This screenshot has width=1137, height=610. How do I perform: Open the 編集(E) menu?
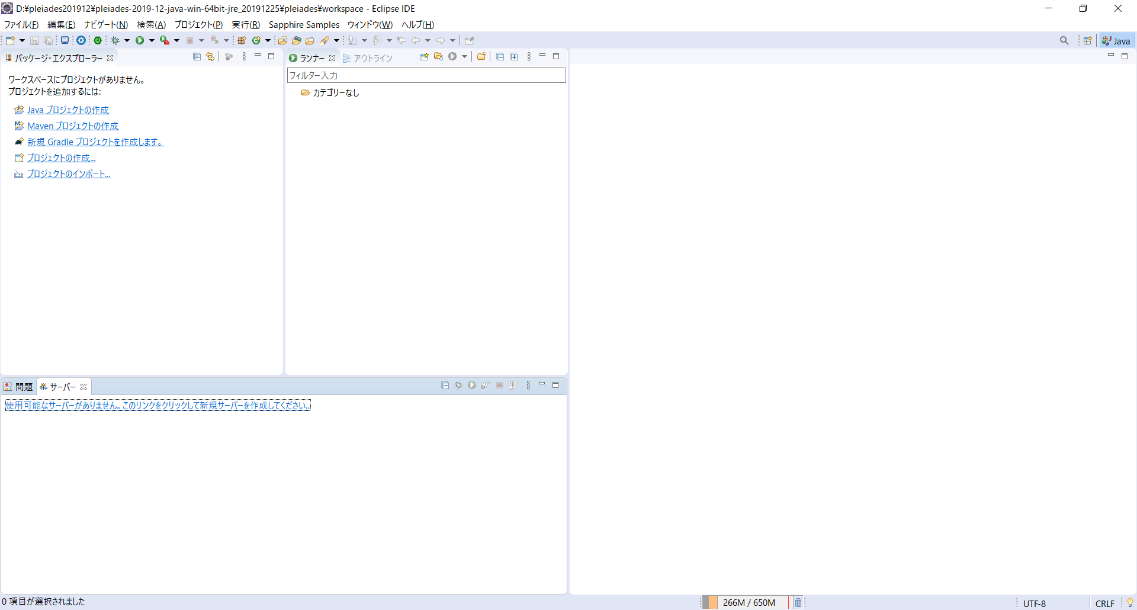[62, 25]
